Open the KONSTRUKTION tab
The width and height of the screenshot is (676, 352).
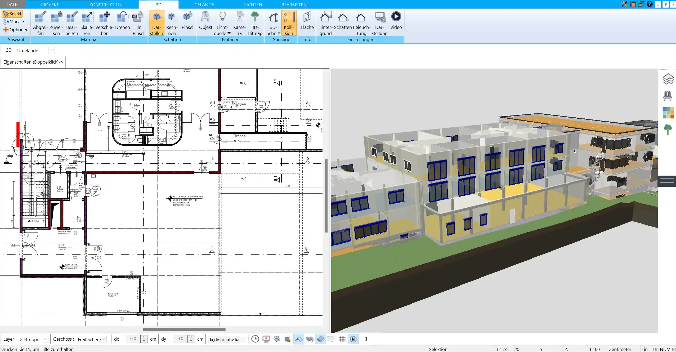coord(106,5)
